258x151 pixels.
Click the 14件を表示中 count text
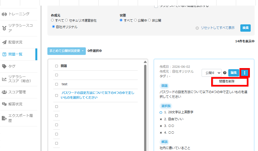coord(245,41)
